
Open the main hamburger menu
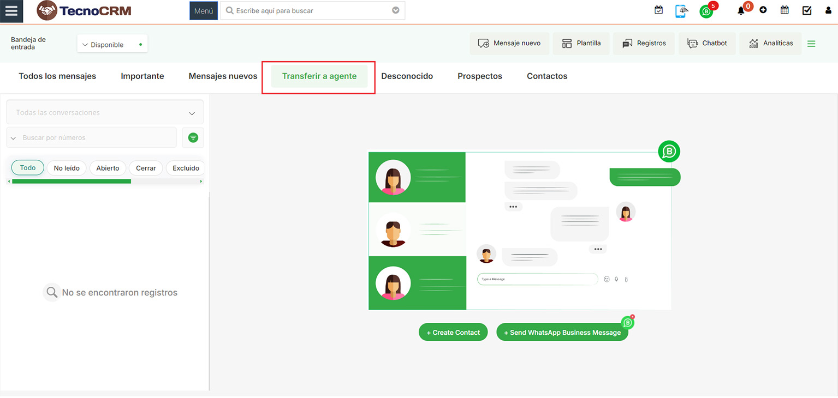(11, 11)
